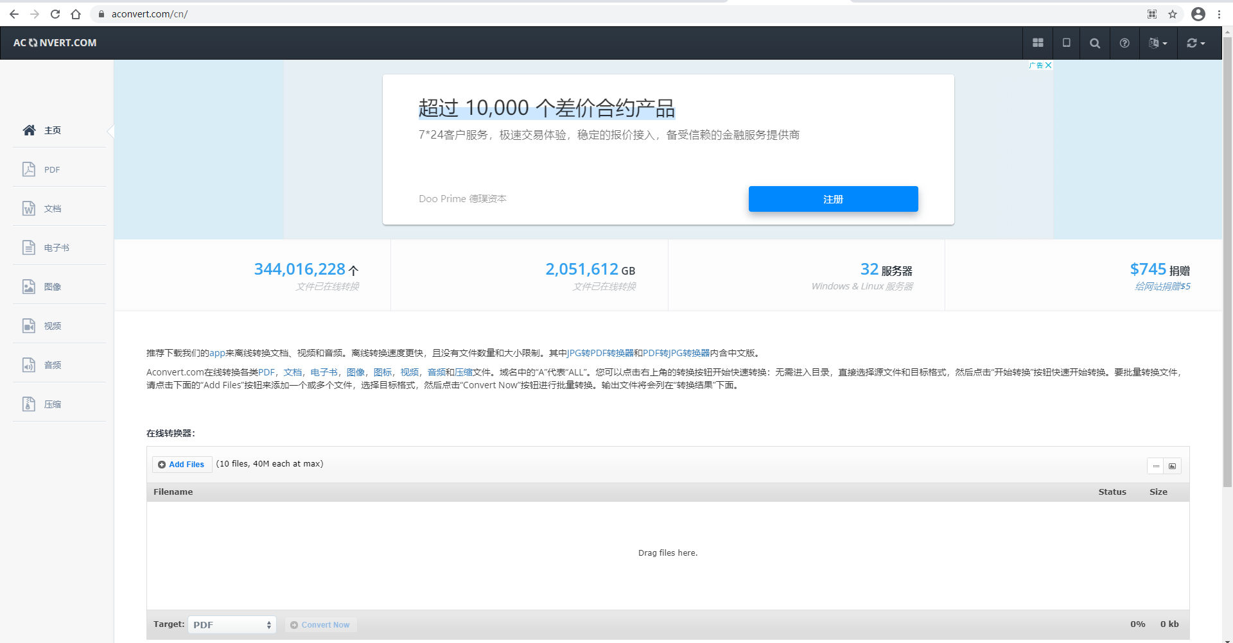Click the PDF file icon in sidebar
This screenshot has width=1233, height=643.
(x=29, y=169)
